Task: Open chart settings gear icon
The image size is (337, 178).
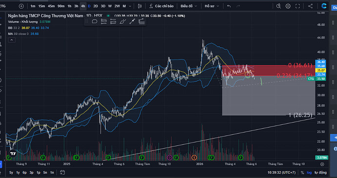Action: tap(288, 6)
